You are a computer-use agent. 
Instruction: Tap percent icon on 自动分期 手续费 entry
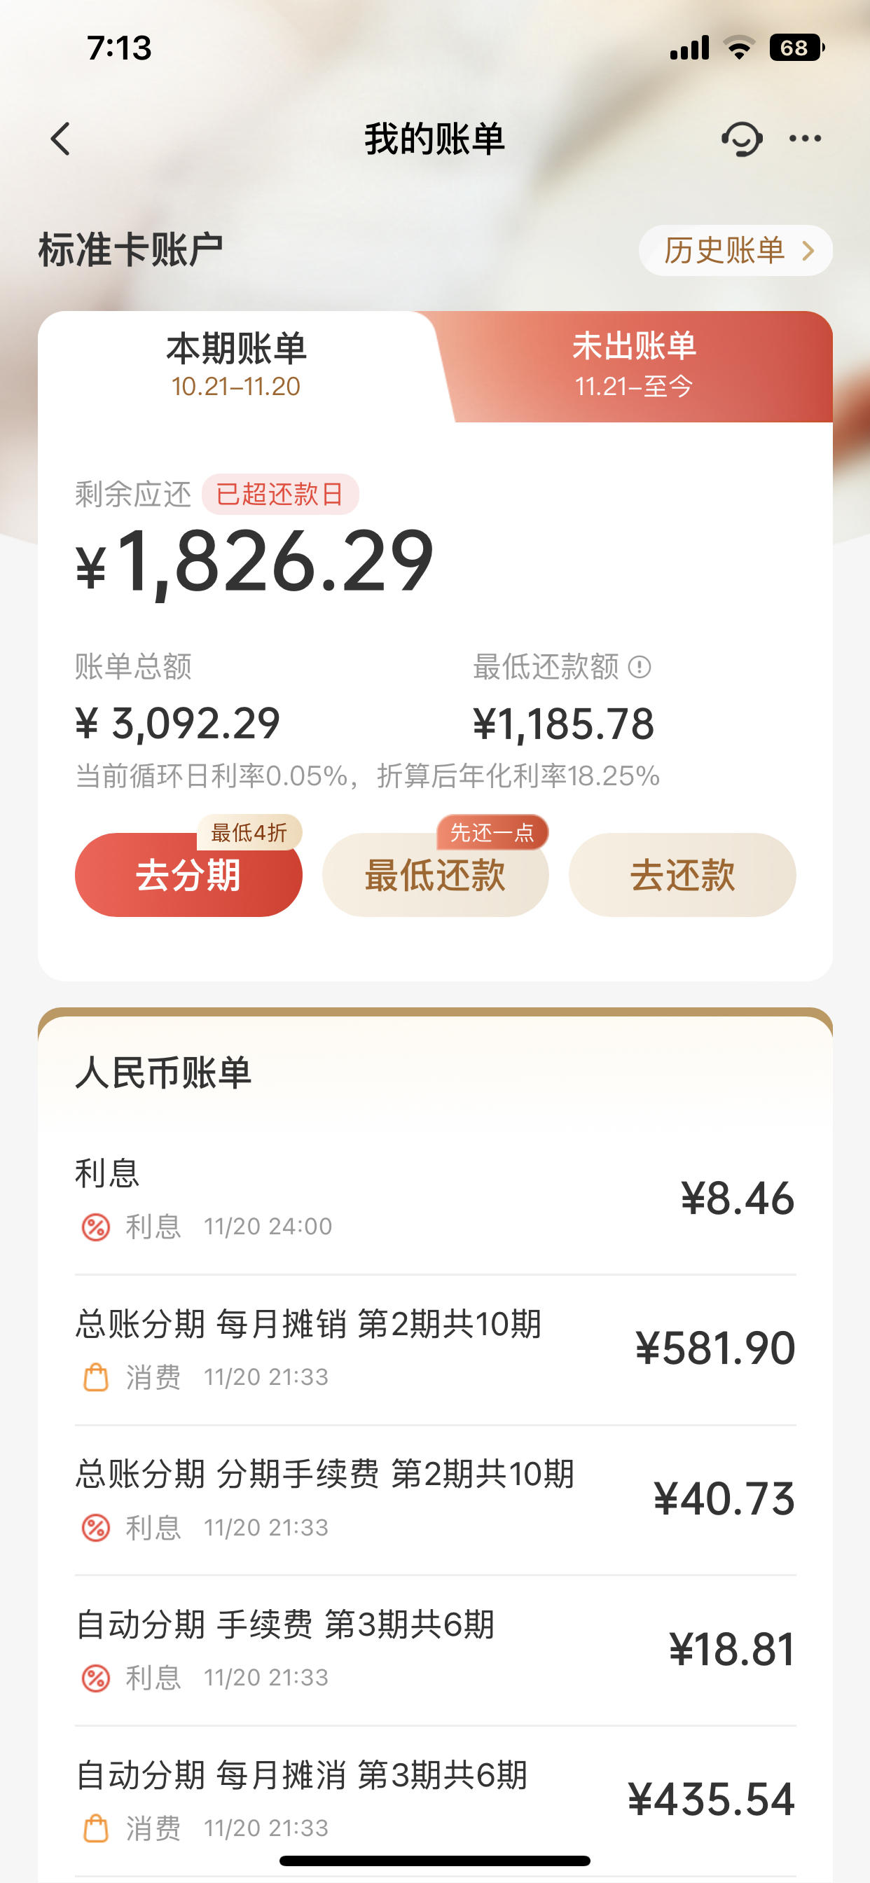[x=96, y=1678]
